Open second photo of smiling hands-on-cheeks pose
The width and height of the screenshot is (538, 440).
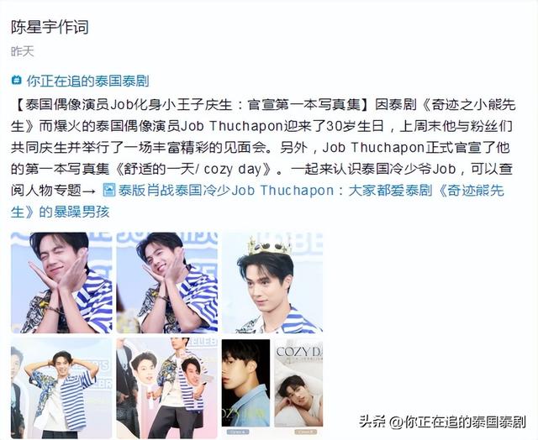click(x=167, y=283)
